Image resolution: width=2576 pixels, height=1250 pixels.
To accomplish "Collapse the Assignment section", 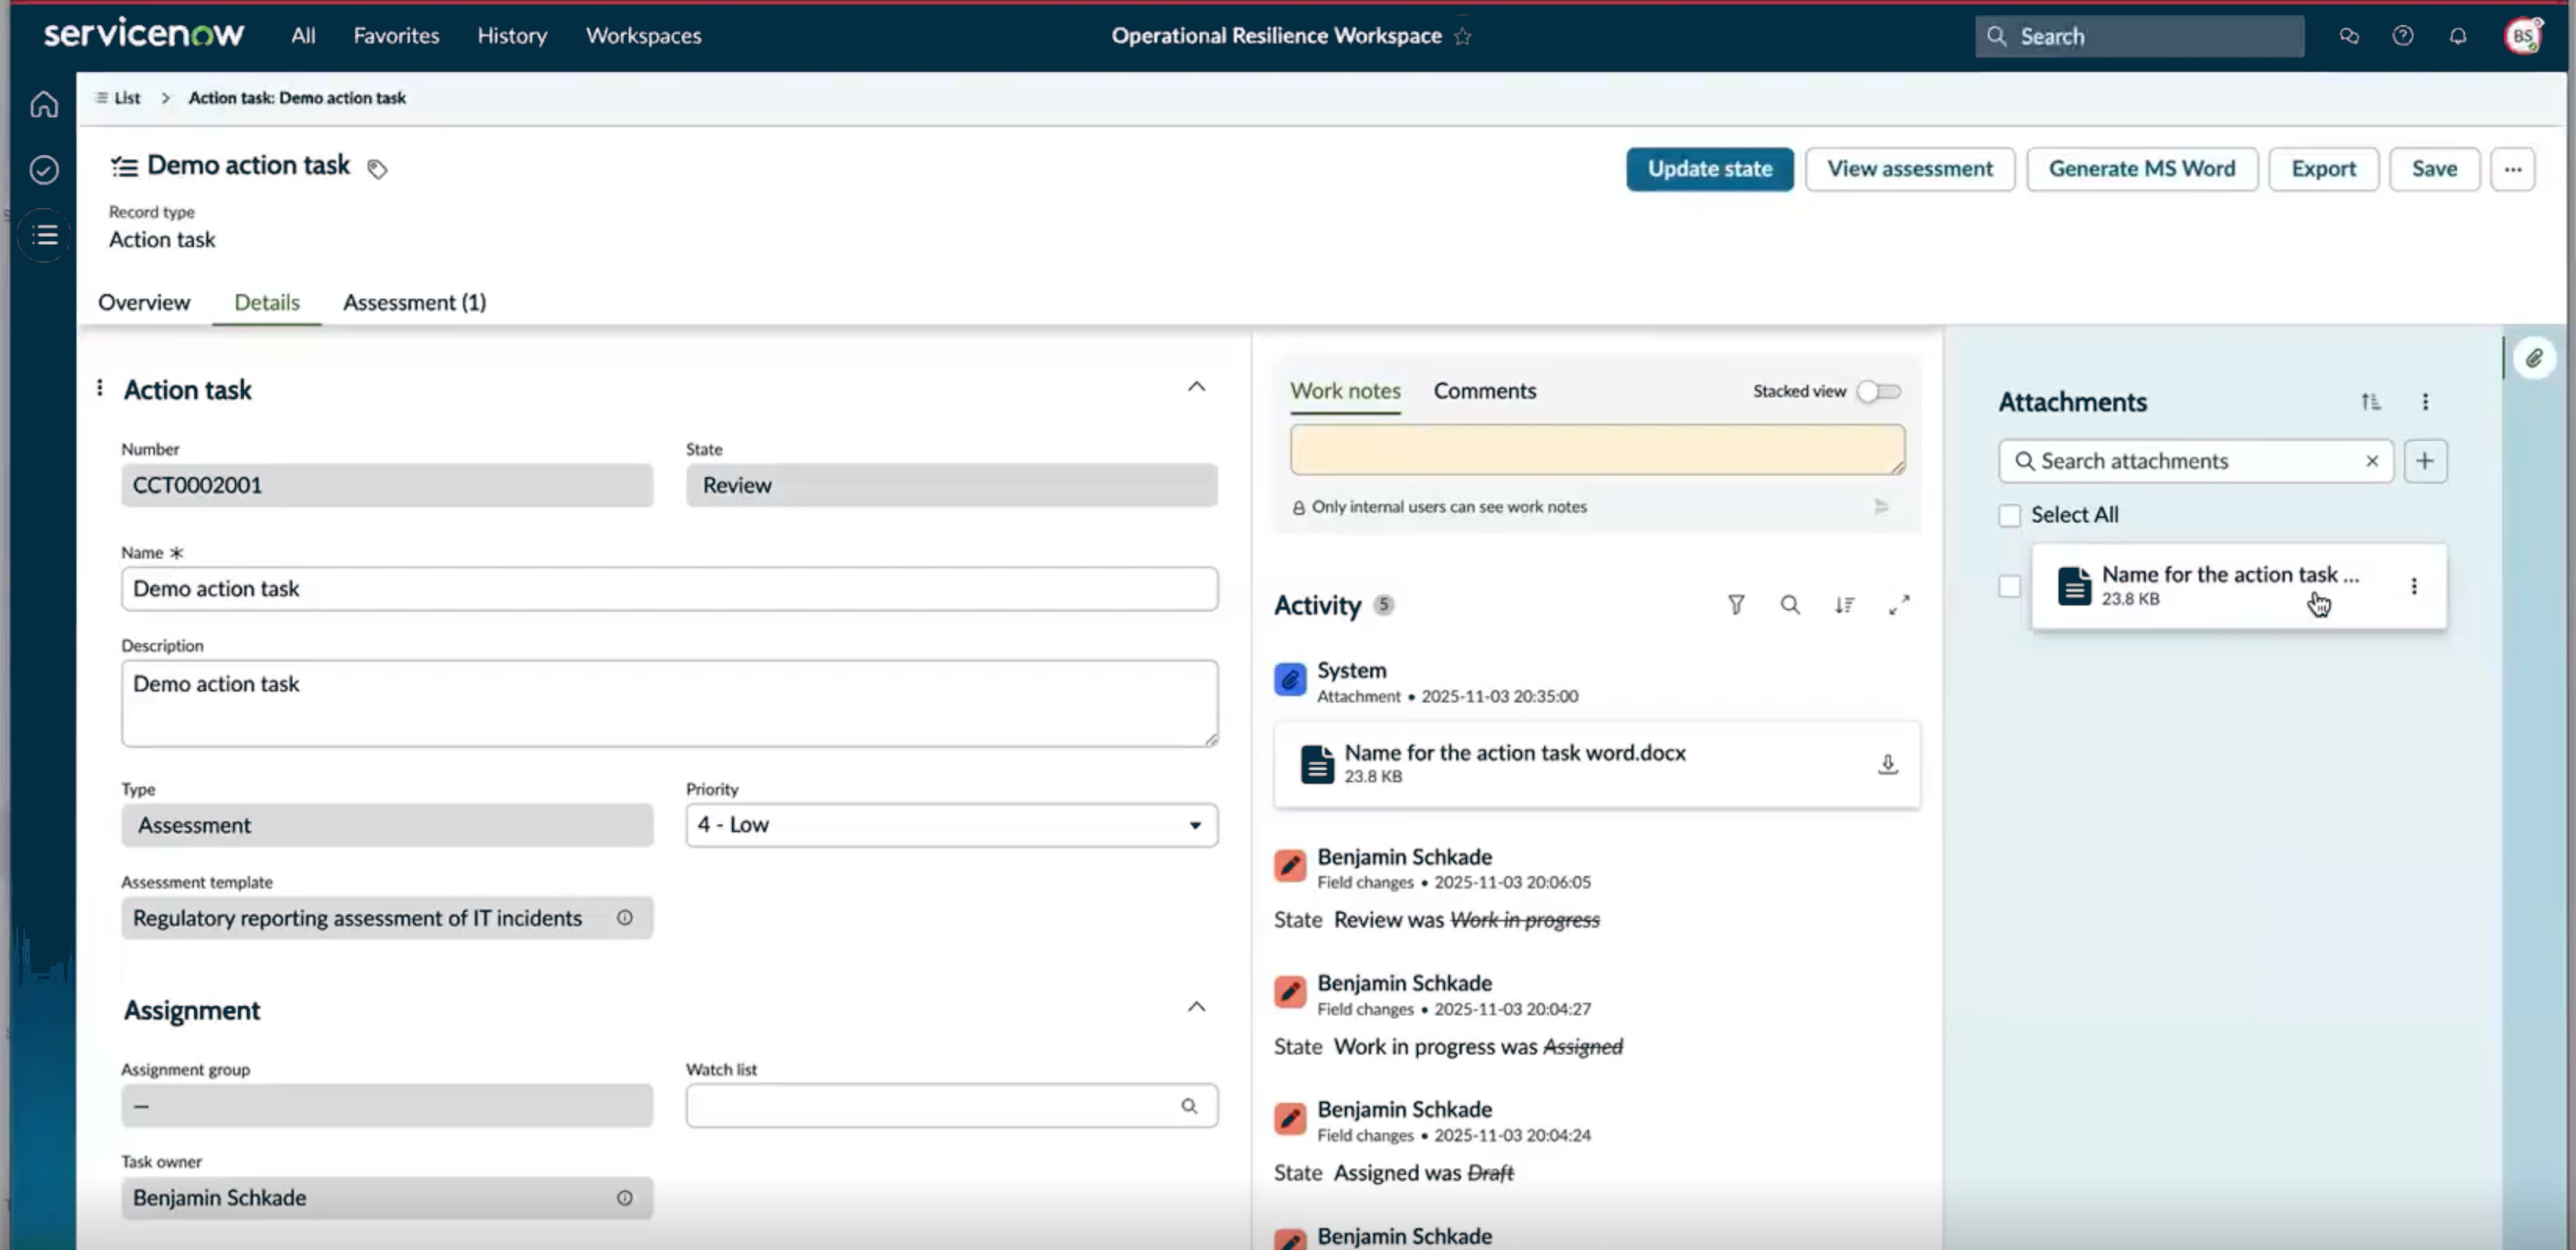I will pyautogui.click(x=1196, y=1007).
